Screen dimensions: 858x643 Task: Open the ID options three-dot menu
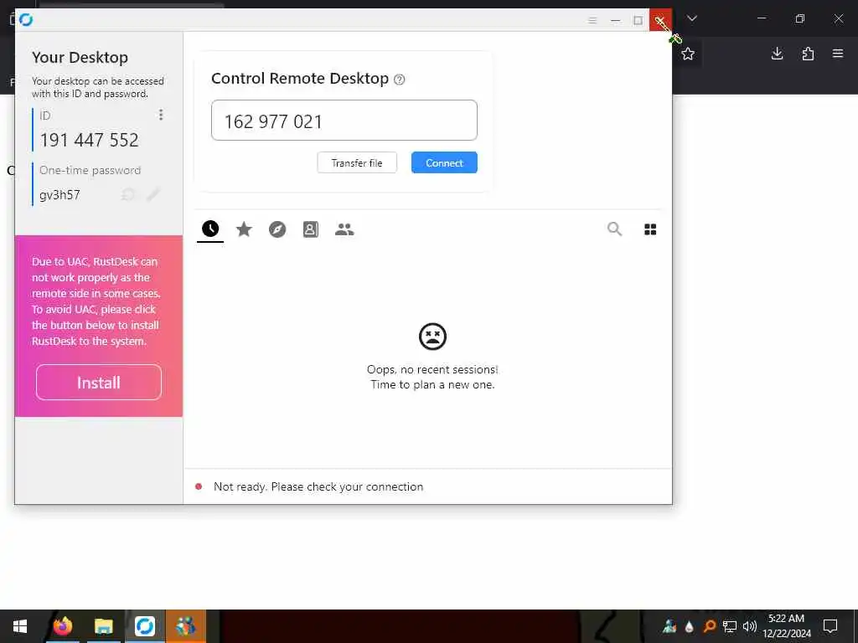[x=161, y=115]
